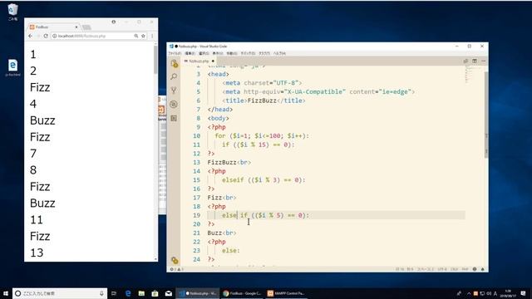Screen dimensions: 532x299
Task: Open File Explorer from the taskbar
Action: click(x=141, y=293)
